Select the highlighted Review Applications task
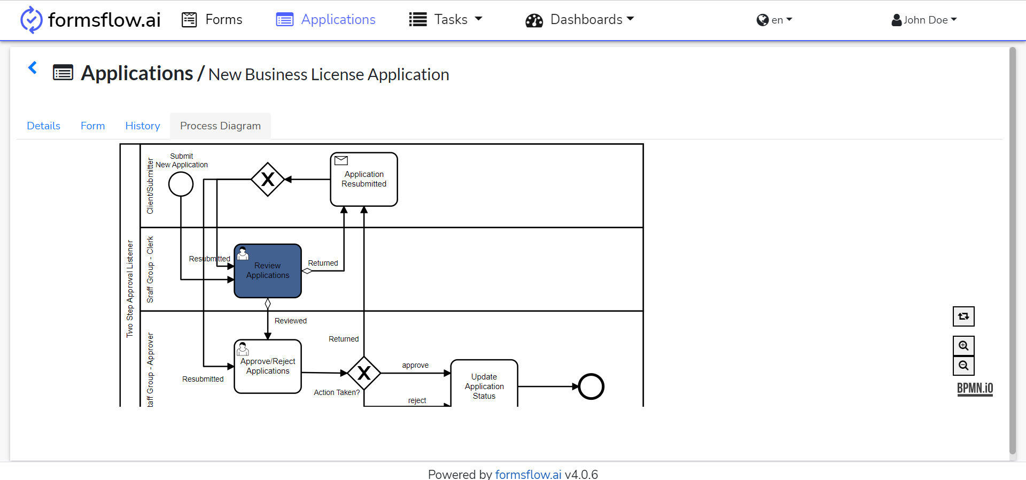 pos(268,271)
